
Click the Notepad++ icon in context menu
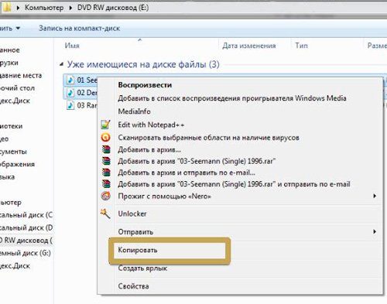point(106,125)
